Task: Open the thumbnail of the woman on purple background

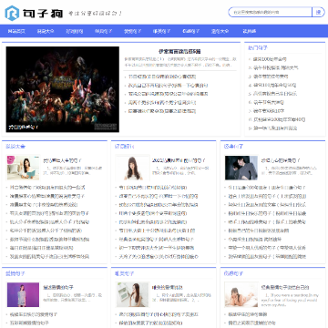Action: pos(23,294)
